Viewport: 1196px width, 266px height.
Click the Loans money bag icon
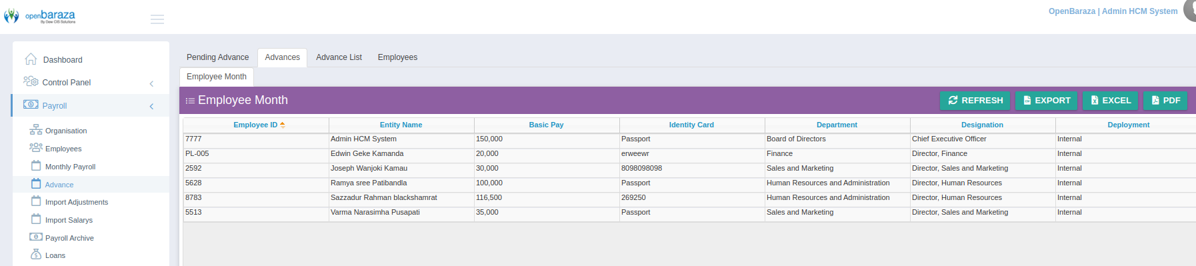click(36, 255)
